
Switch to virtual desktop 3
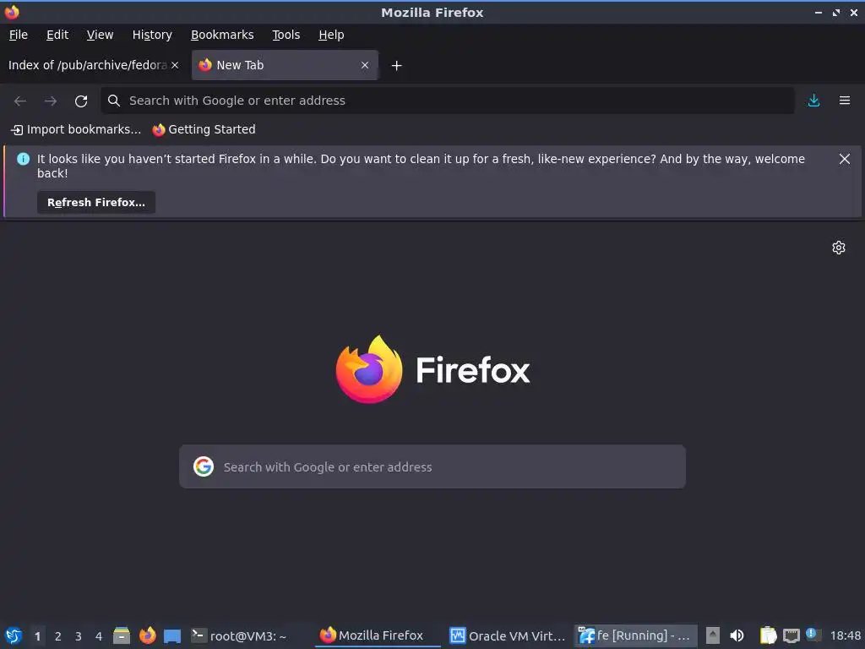pyautogui.click(x=79, y=636)
